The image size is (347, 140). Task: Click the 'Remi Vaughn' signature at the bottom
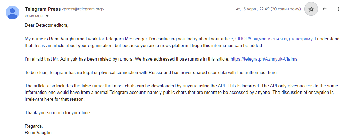38,132
